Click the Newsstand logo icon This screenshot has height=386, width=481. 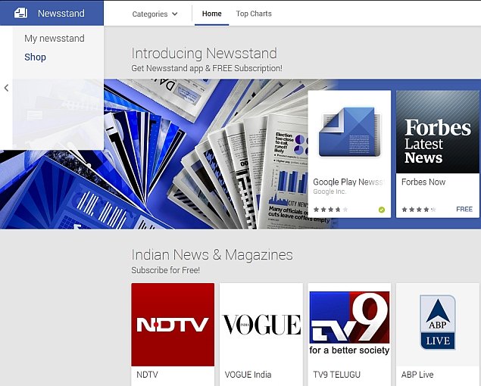(x=21, y=13)
